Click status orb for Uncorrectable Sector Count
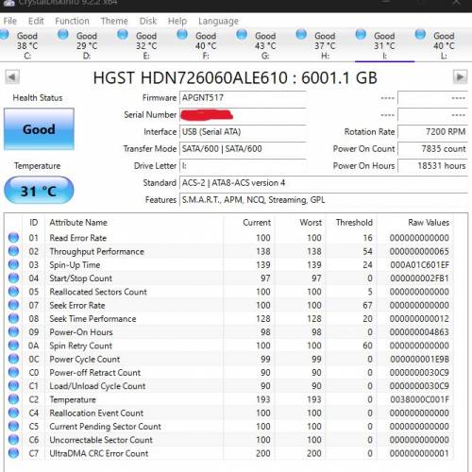Viewport: 472px width, 472px height. point(13,440)
